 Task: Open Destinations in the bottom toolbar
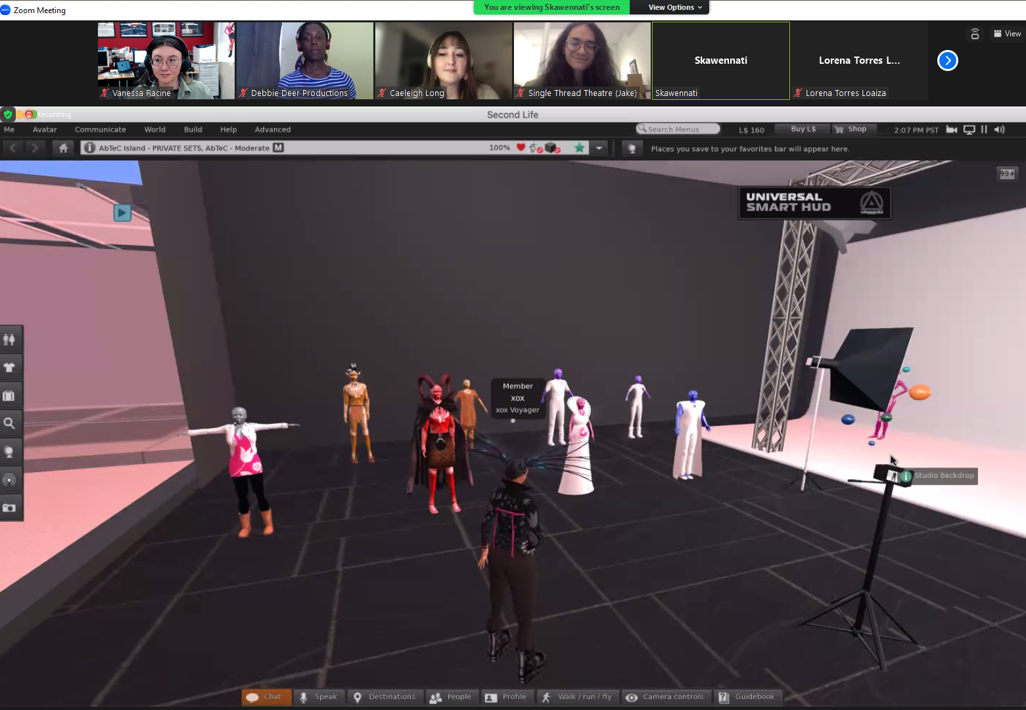pos(385,697)
